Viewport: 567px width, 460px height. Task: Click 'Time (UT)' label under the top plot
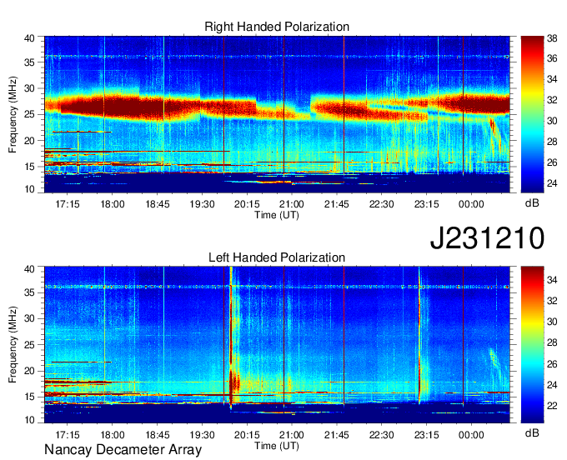(277, 215)
